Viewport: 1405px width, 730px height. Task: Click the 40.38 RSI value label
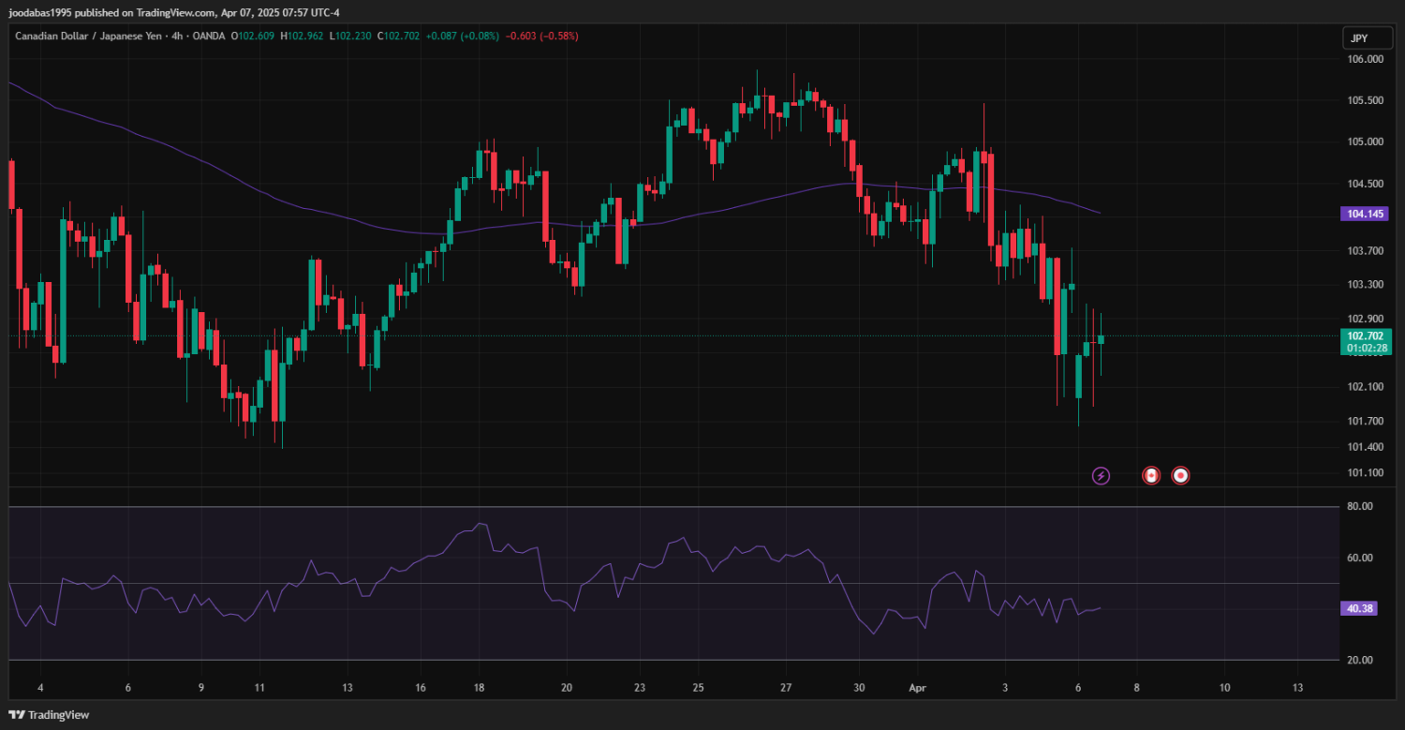click(1359, 608)
